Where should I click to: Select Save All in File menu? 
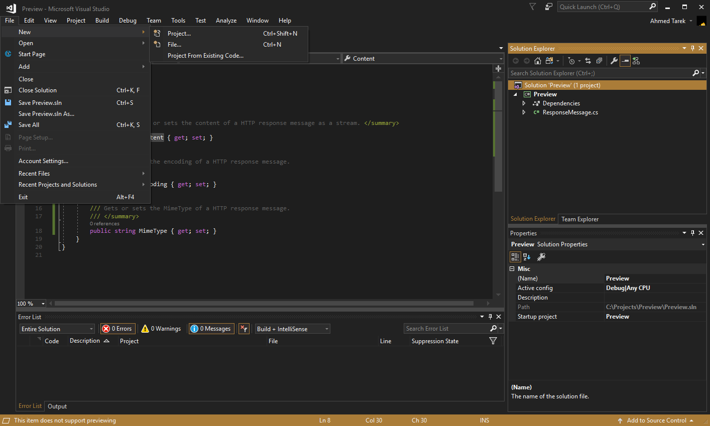tap(75, 125)
